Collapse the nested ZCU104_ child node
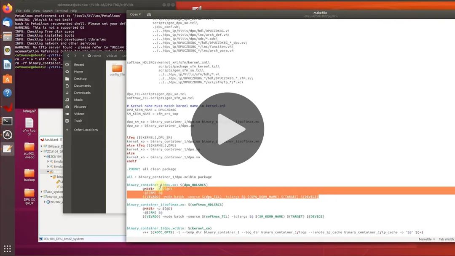This screenshot has width=455, height=256. coord(45,157)
